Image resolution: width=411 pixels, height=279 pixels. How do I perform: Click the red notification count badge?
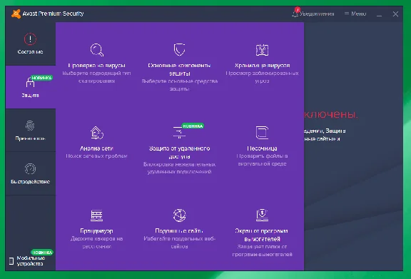(x=298, y=10)
